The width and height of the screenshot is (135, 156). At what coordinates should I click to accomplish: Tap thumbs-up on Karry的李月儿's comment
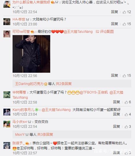tap(126, 114)
